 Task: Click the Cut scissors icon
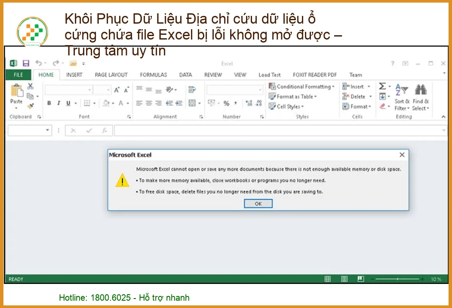pyautogui.click(x=30, y=86)
